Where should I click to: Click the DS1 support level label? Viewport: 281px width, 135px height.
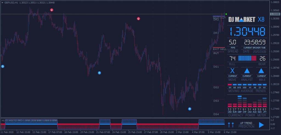pyautogui.click(x=216, y=67)
